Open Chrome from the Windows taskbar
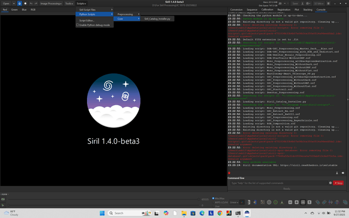This screenshot has height=218, width=349. (220, 213)
